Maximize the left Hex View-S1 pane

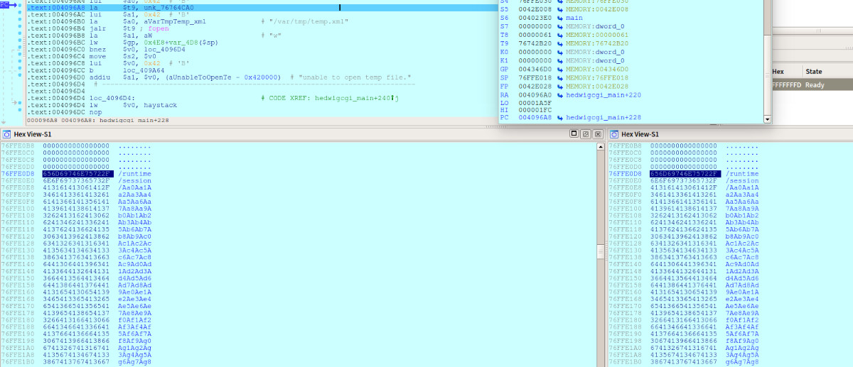coord(574,134)
